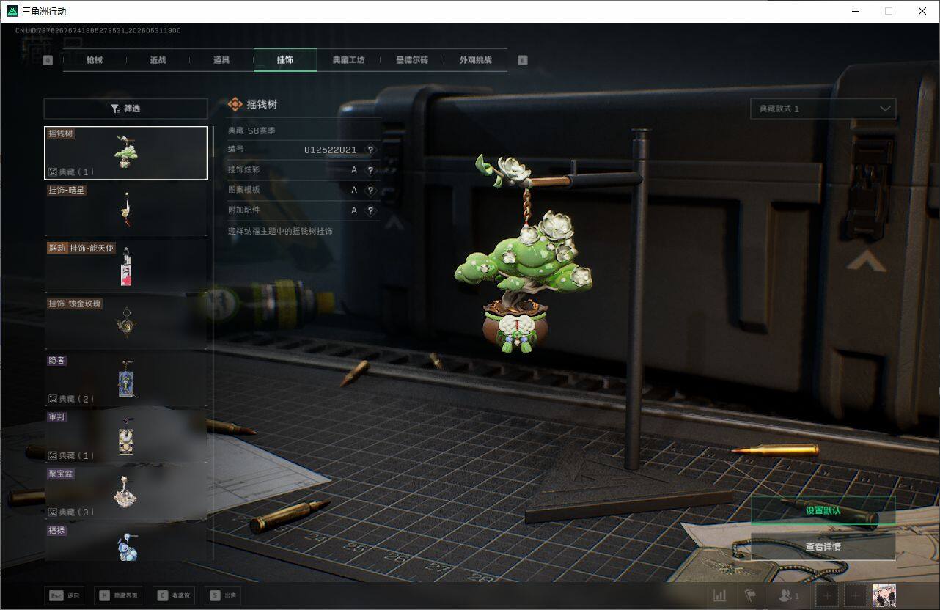Switch to the 道具 tab

pos(221,60)
